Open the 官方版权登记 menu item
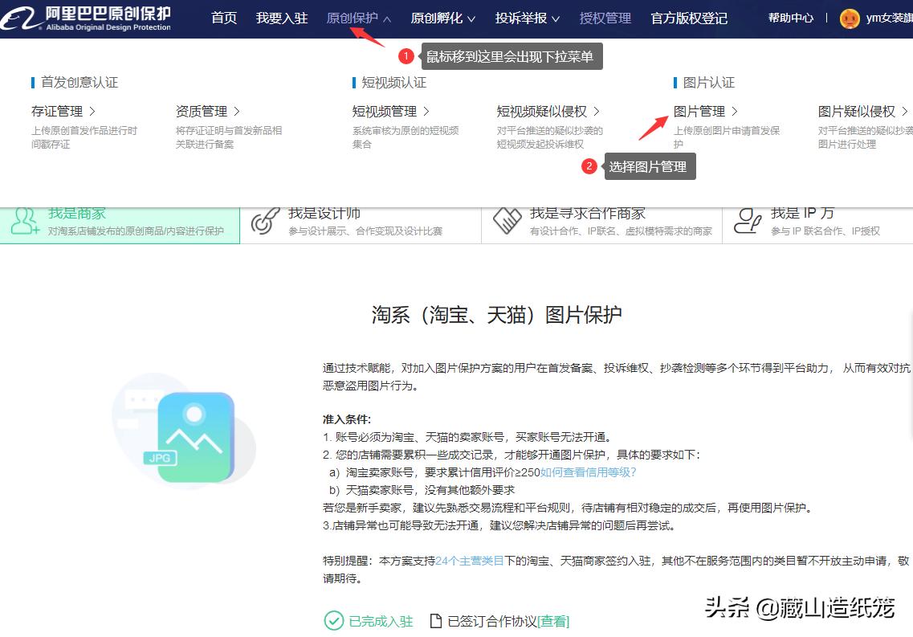 (689, 18)
